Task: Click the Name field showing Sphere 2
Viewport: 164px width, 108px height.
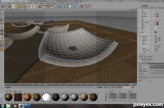Action: [157, 66]
